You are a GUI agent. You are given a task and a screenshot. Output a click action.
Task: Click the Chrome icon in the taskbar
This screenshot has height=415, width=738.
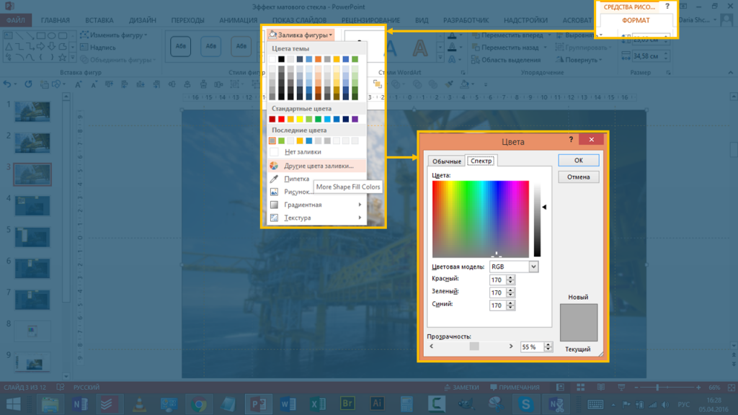point(199,404)
